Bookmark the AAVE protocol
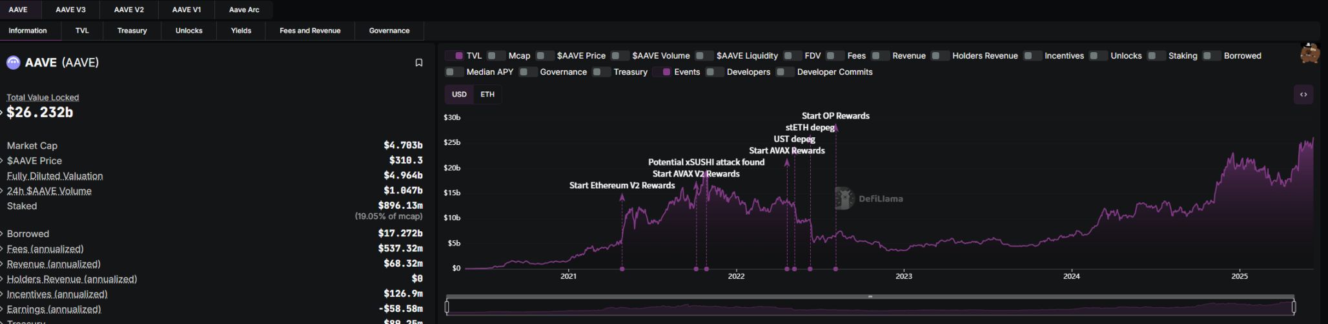The image size is (1328, 324). [x=418, y=62]
